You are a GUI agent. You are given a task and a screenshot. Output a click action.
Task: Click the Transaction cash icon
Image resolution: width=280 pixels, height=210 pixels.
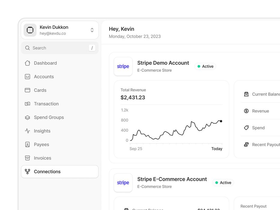(x=27, y=104)
